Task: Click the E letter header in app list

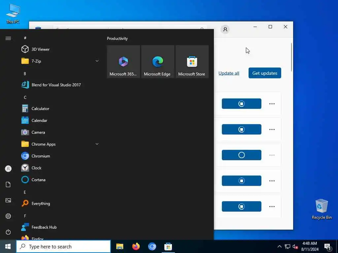Action: point(25,192)
